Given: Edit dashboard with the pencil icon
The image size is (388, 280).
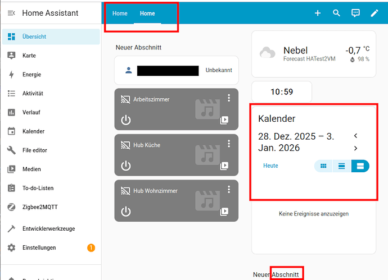Looking at the screenshot, I should coord(375,13).
